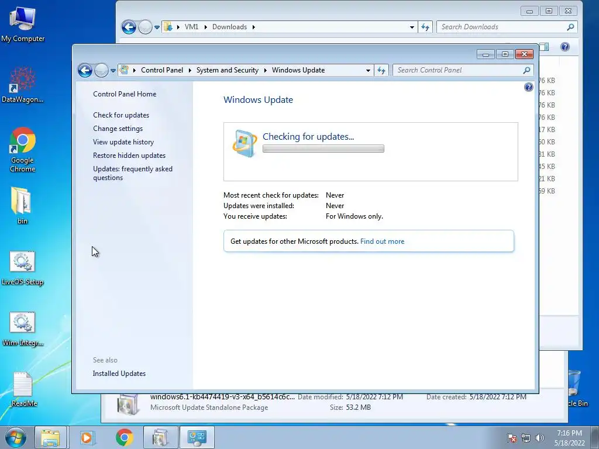Expand Downloads address bar history dropdown
The width and height of the screenshot is (599, 449).
pyautogui.click(x=412, y=27)
